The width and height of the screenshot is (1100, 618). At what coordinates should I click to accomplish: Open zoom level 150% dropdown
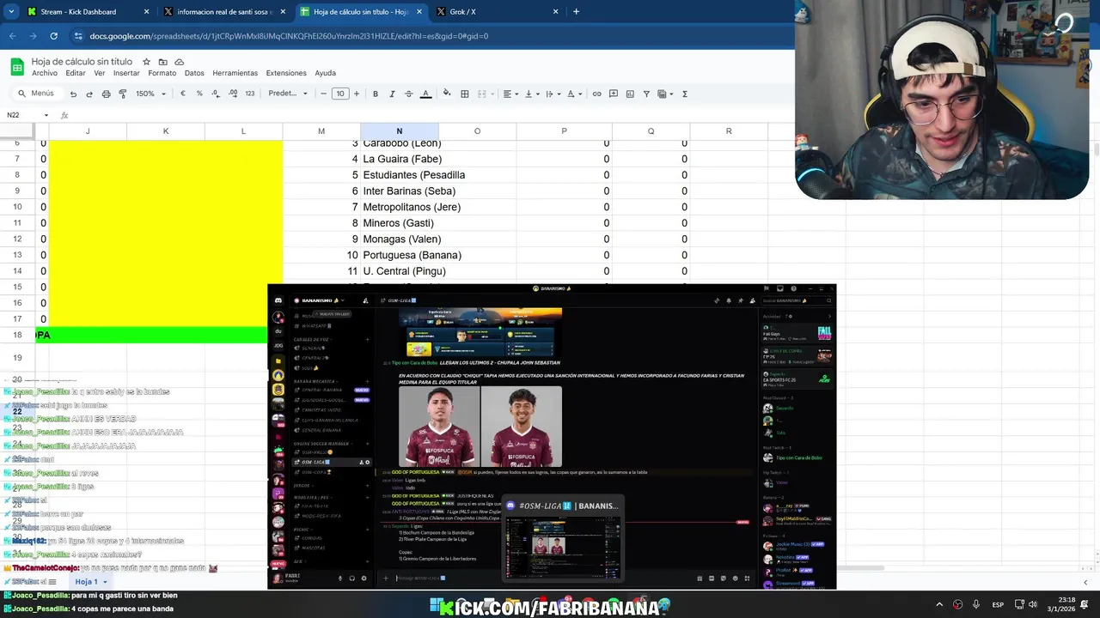tap(150, 94)
